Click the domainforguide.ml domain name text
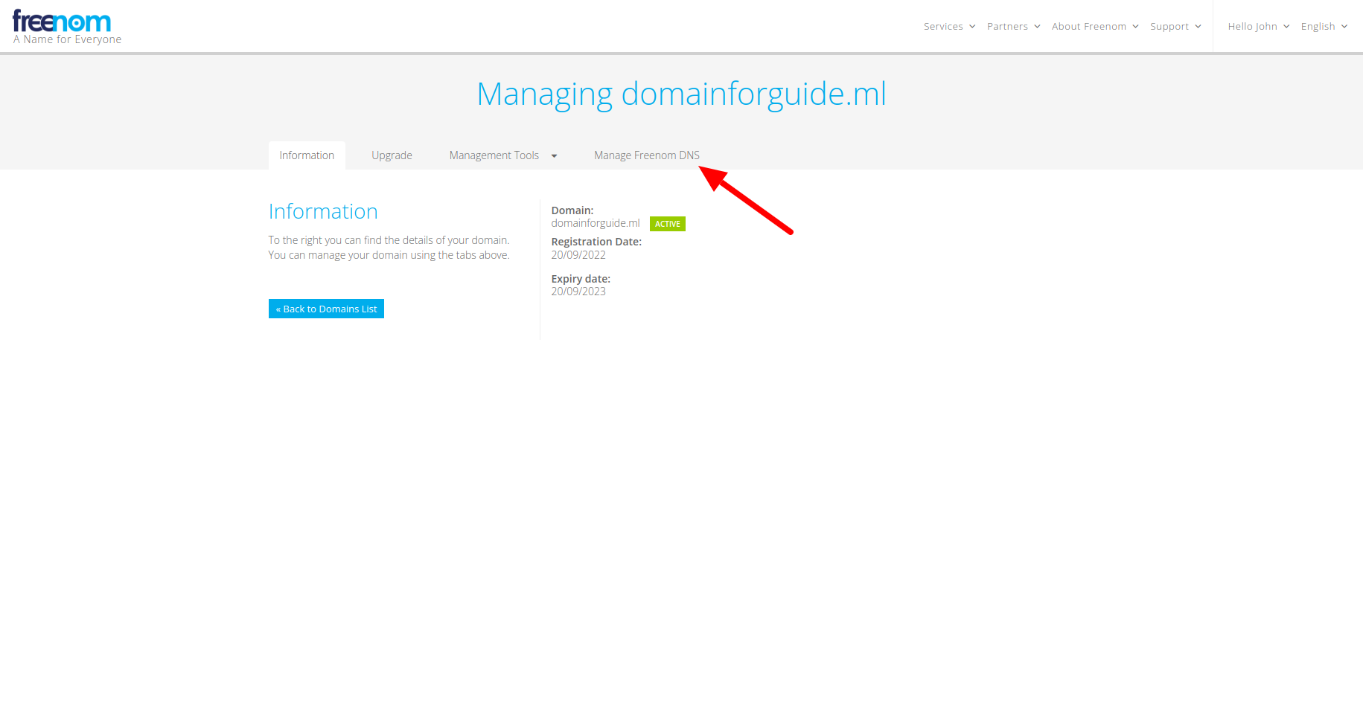The width and height of the screenshot is (1363, 705). pos(596,223)
